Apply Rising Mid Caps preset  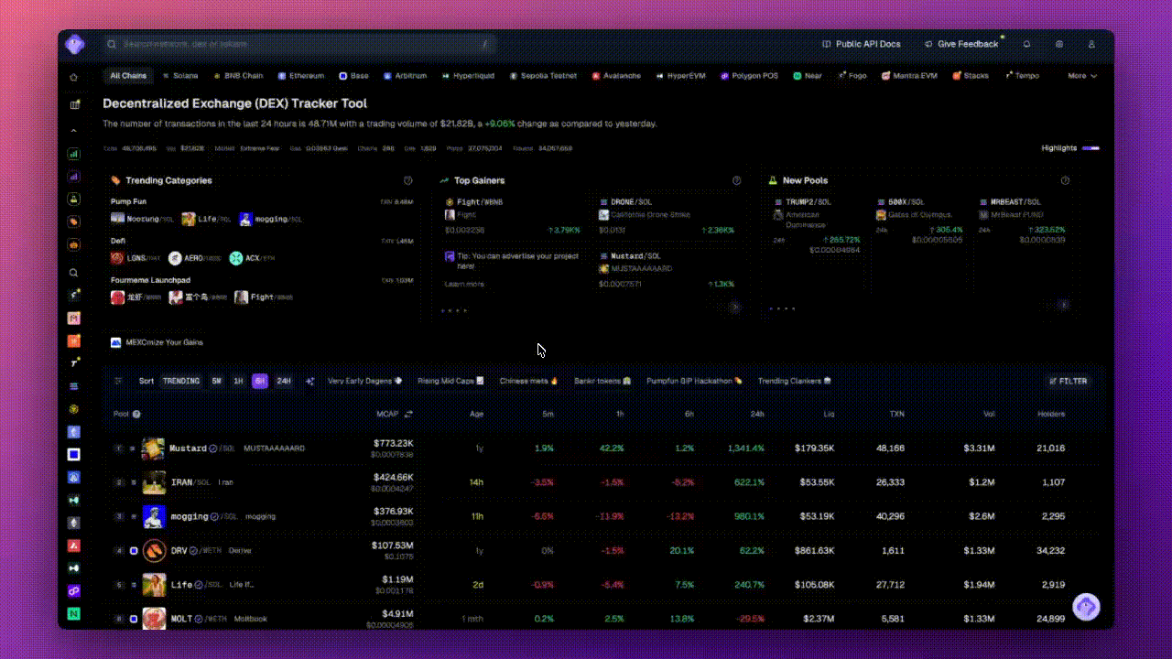click(450, 381)
